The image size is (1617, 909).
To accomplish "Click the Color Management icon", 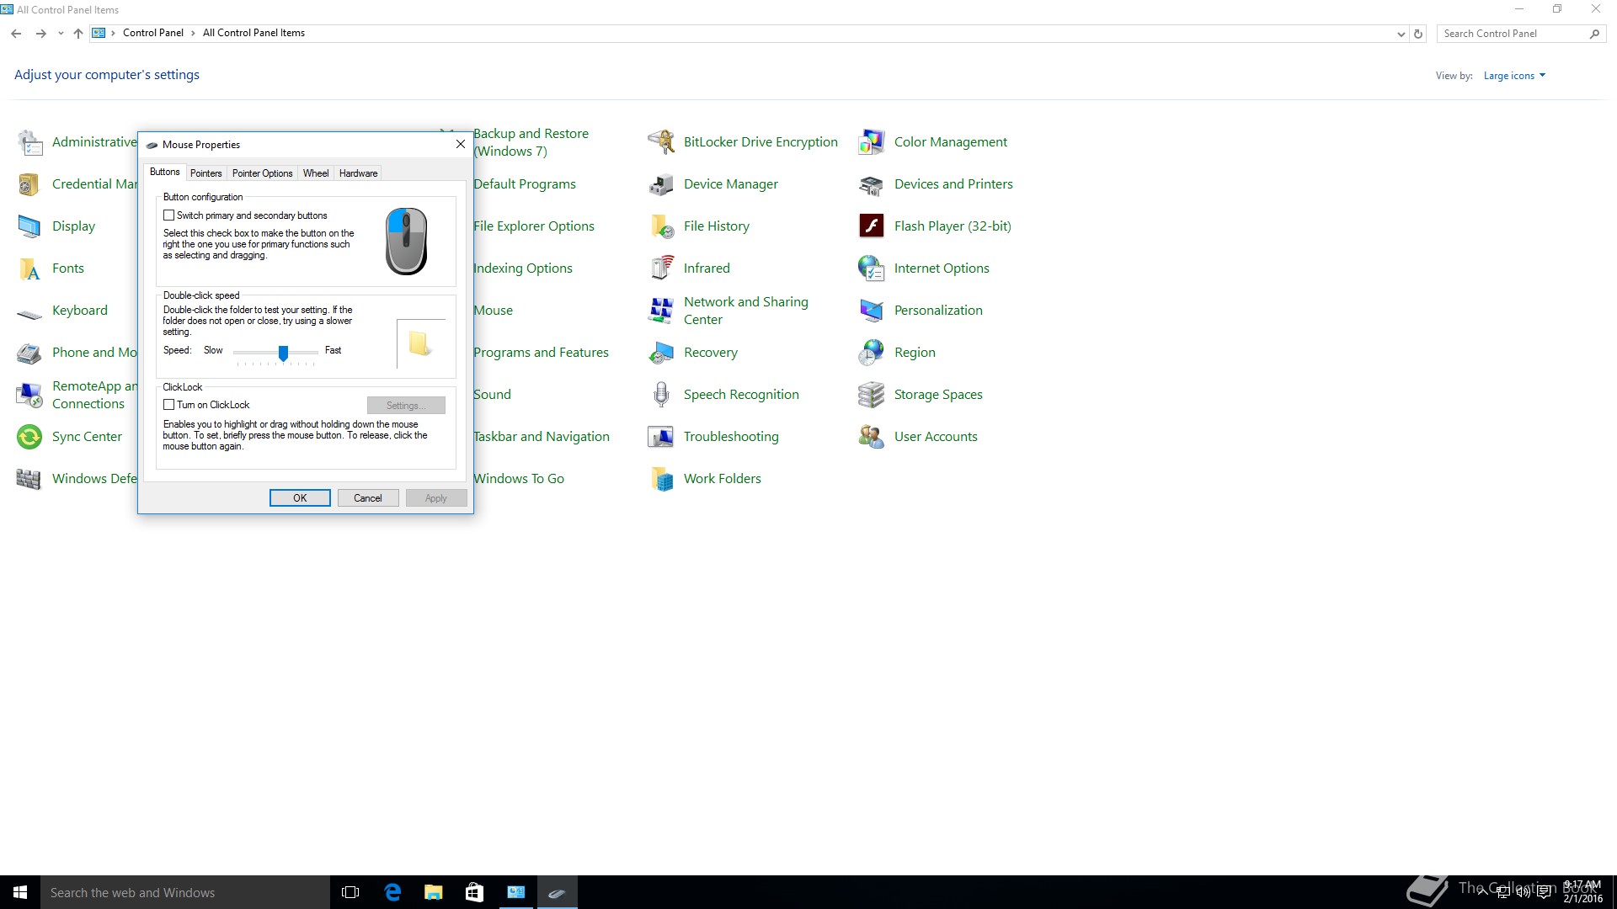I will 872,142.
